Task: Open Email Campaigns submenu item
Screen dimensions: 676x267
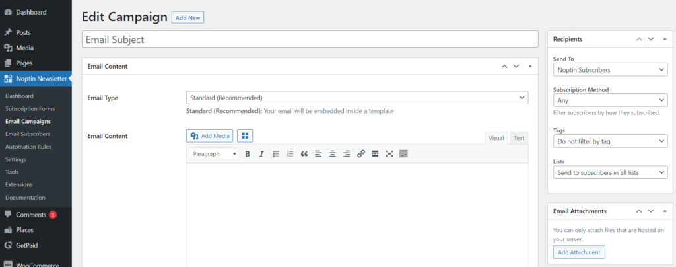Action: coord(28,121)
